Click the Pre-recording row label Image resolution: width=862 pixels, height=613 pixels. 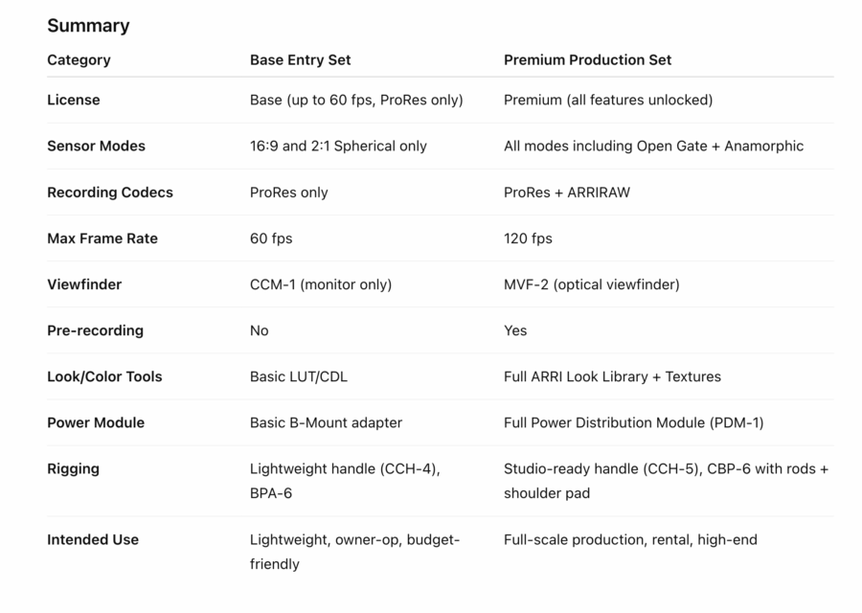click(95, 329)
